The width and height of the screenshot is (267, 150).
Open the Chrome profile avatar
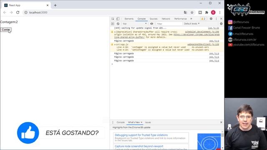[213, 12]
